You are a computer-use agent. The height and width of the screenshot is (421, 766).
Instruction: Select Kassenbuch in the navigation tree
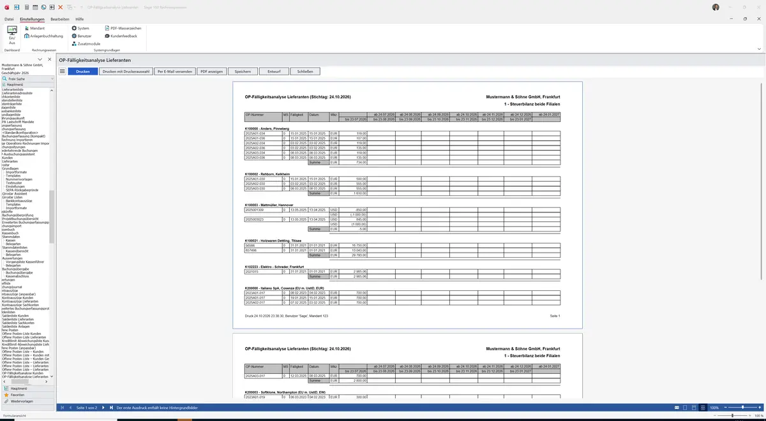tap(10, 233)
